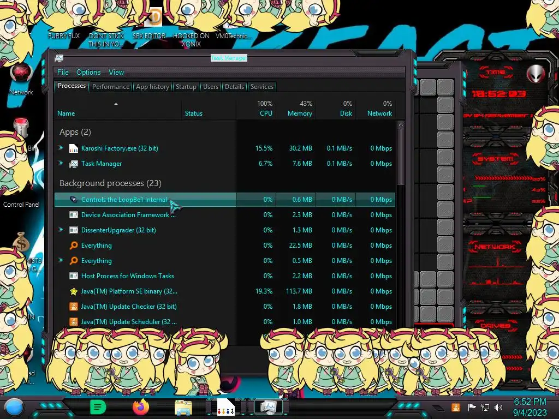Open the View menu

coord(116,73)
